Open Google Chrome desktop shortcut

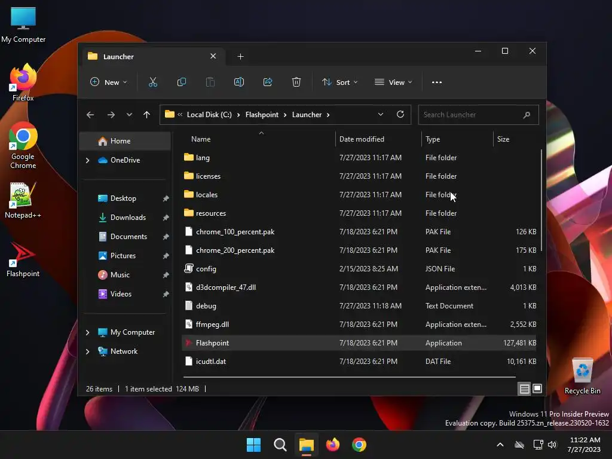tap(23, 146)
